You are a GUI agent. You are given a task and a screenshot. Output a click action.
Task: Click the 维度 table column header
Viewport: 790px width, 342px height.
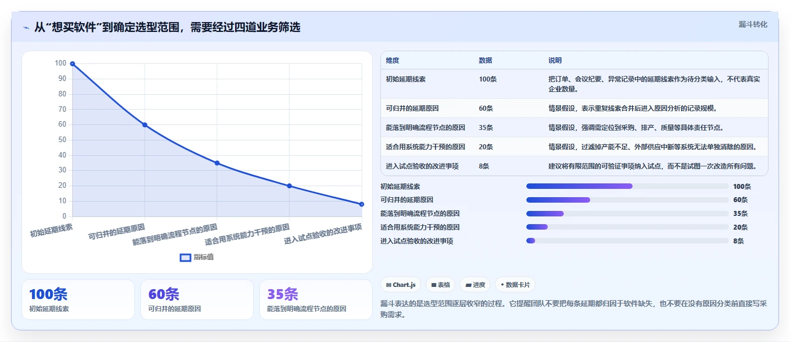coord(393,61)
